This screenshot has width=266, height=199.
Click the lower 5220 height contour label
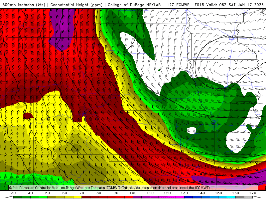(x=219, y=89)
